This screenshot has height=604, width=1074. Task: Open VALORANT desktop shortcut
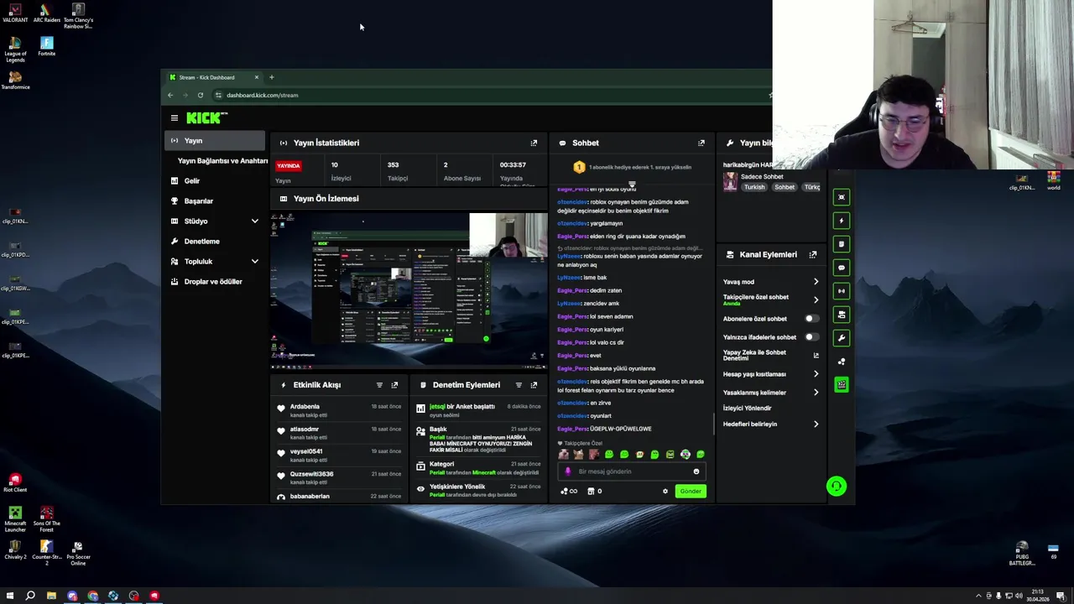(x=15, y=13)
